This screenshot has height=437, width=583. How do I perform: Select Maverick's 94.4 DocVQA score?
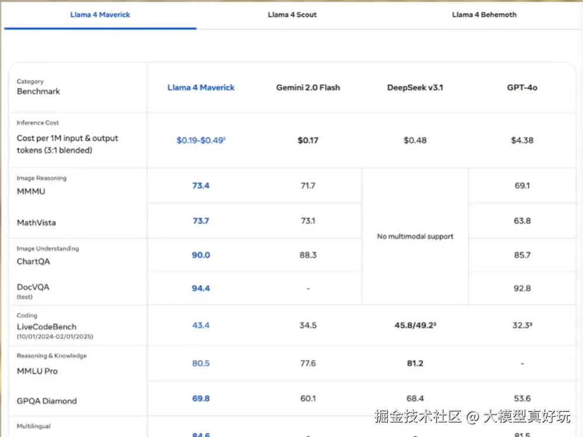click(x=201, y=288)
